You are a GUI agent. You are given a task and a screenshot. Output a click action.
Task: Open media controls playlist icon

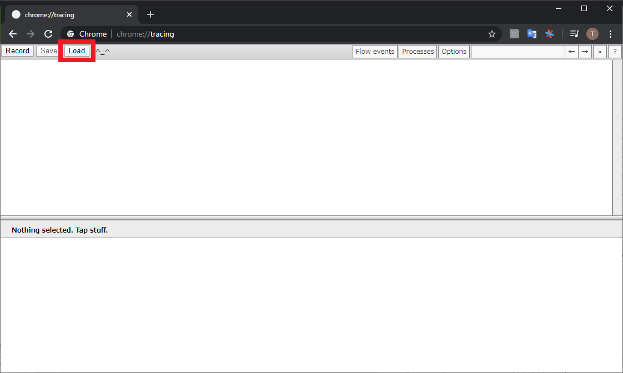pyautogui.click(x=574, y=34)
